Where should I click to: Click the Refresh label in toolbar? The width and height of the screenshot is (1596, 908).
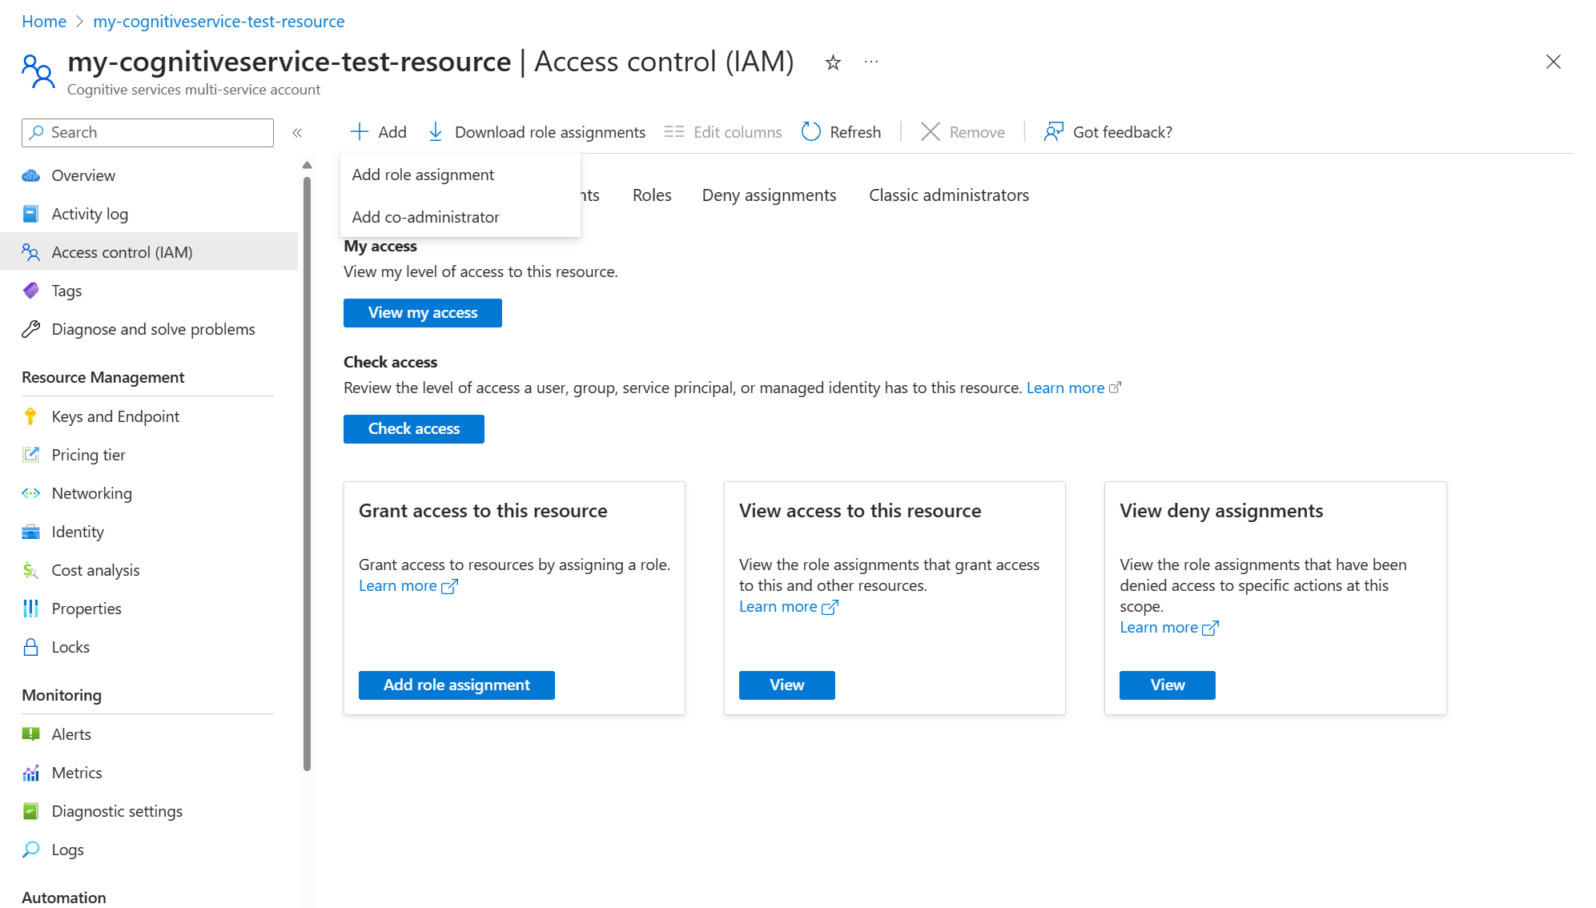(x=855, y=132)
